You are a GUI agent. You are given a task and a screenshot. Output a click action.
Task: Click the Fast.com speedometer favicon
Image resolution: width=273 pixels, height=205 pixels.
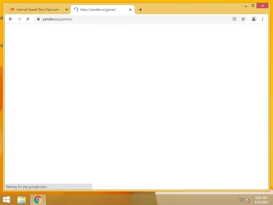coord(12,10)
